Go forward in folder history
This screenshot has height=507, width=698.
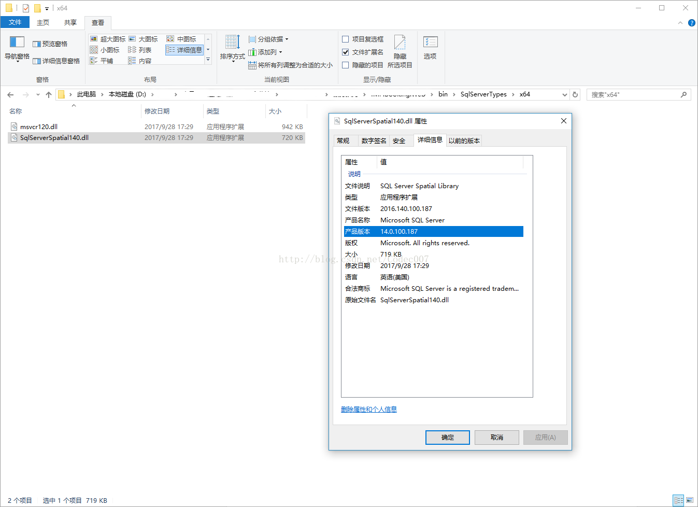pos(26,94)
